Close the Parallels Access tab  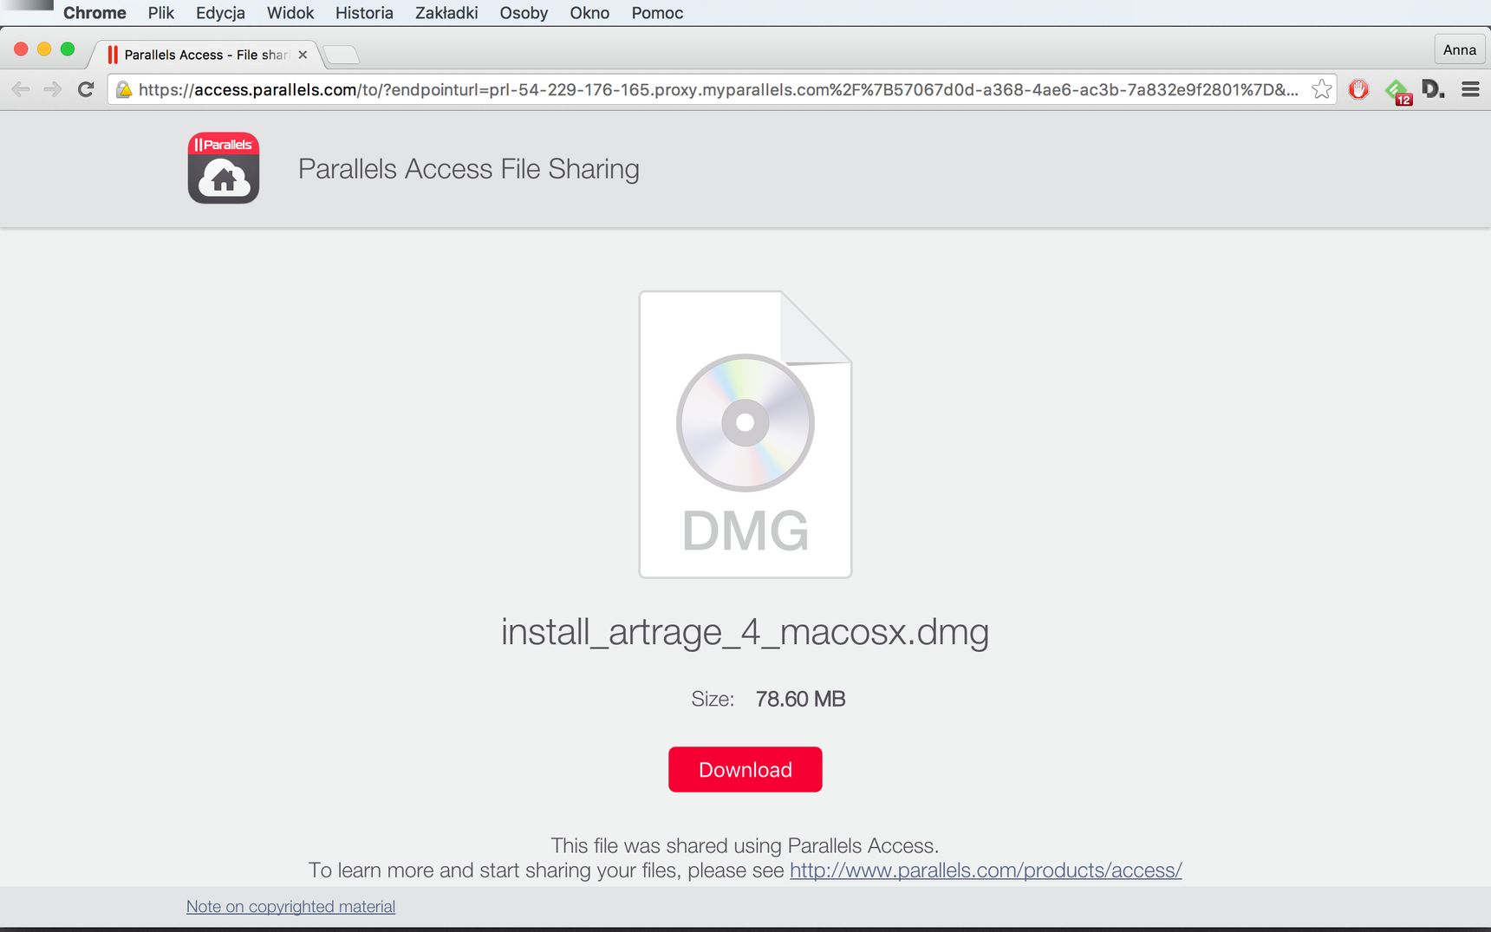(303, 55)
